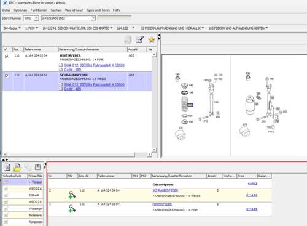Open the Code -489 link under Hinterfeder
This screenshot has height=226, width=307.
point(72,70)
